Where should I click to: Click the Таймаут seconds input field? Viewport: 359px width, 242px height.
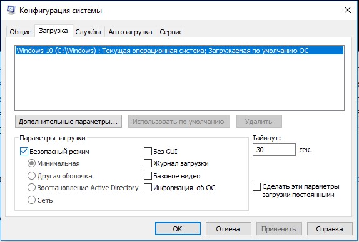(274, 150)
